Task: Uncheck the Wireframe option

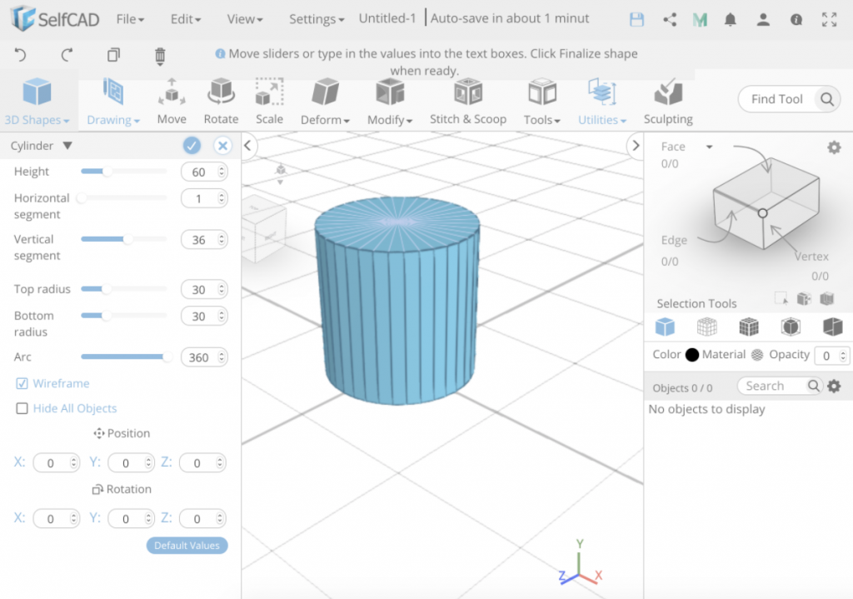Action: pos(22,383)
